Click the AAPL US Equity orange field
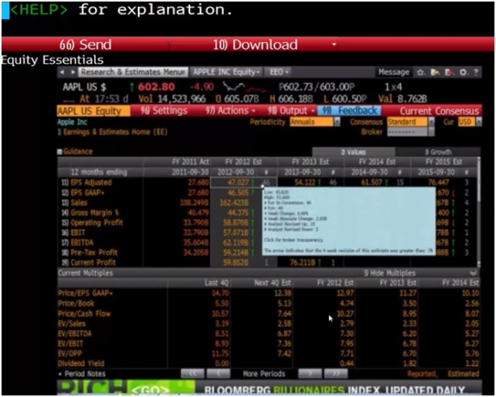The height and width of the screenshot is (397, 496). pos(93,111)
